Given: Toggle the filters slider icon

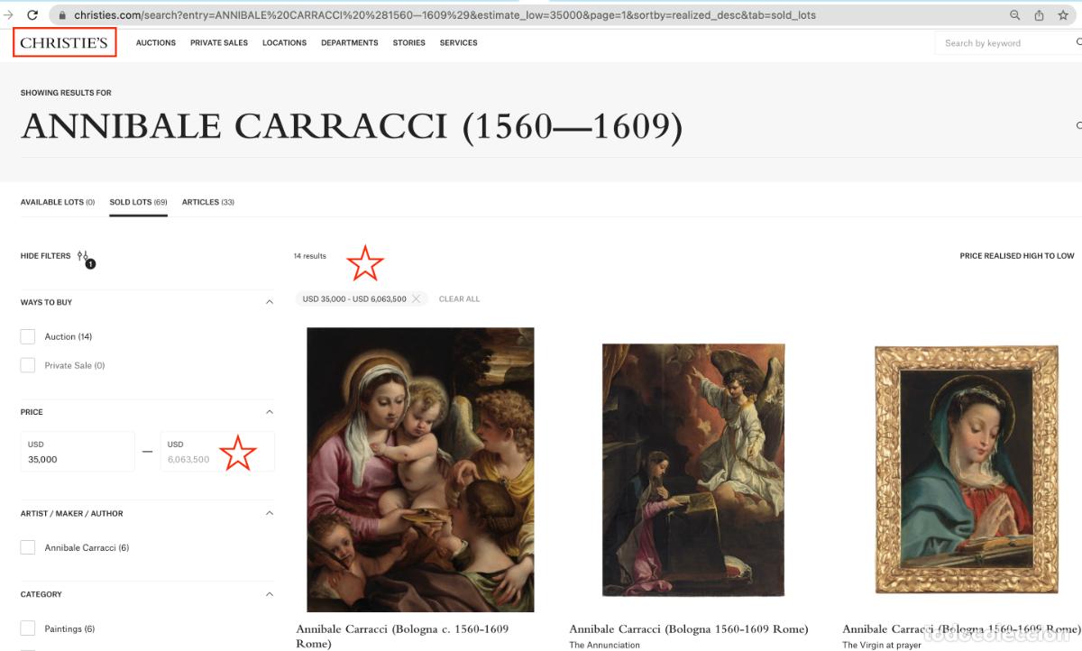Looking at the screenshot, I should pyautogui.click(x=85, y=258).
